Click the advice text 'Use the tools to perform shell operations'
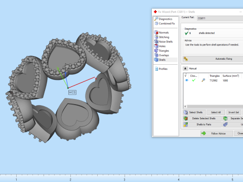The width and height of the screenshot is (243, 182). tap(212, 45)
